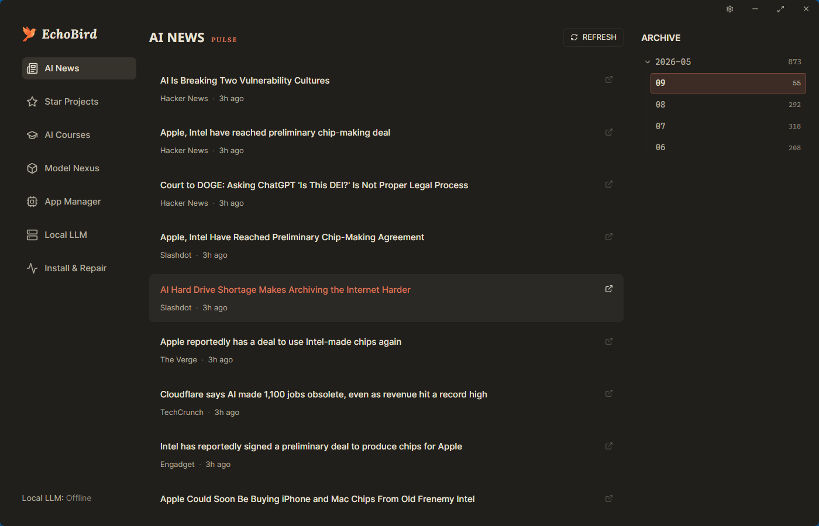
Task: Click the ARCHIVE panel heading
Action: 661,38
